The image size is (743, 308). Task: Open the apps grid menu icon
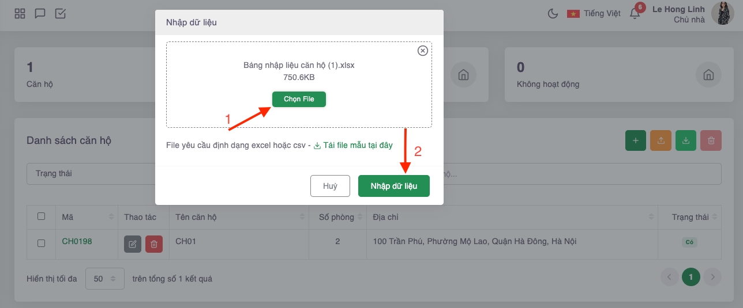[x=20, y=13]
